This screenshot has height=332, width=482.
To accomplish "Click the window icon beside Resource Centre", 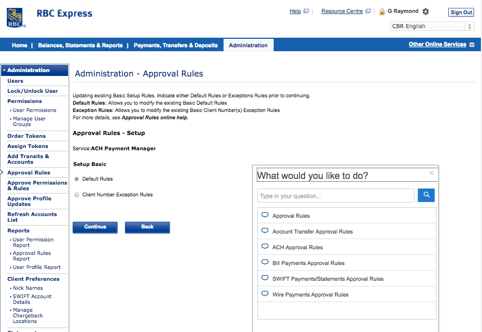I will click(x=368, y=11).
